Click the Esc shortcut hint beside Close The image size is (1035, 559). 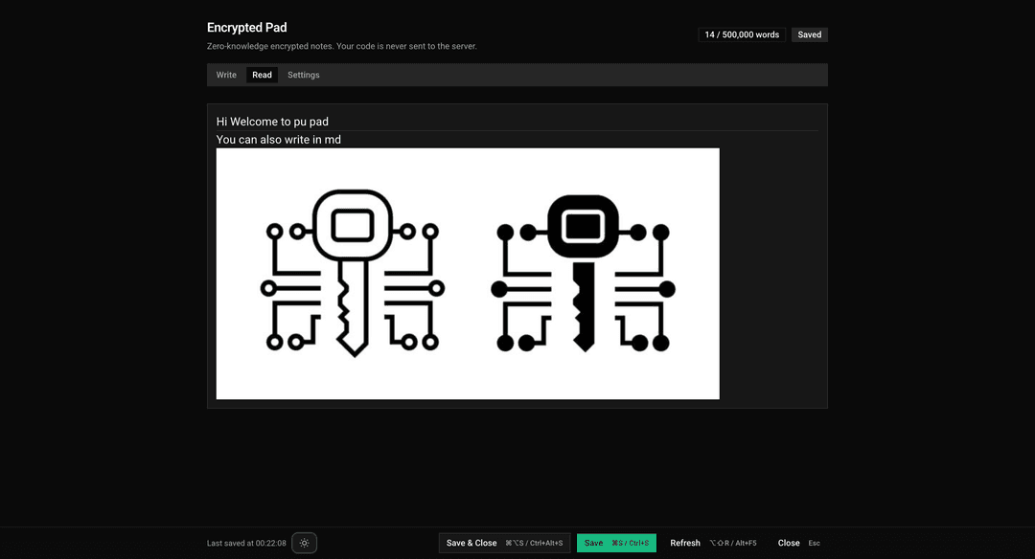[x=814, y=543]
